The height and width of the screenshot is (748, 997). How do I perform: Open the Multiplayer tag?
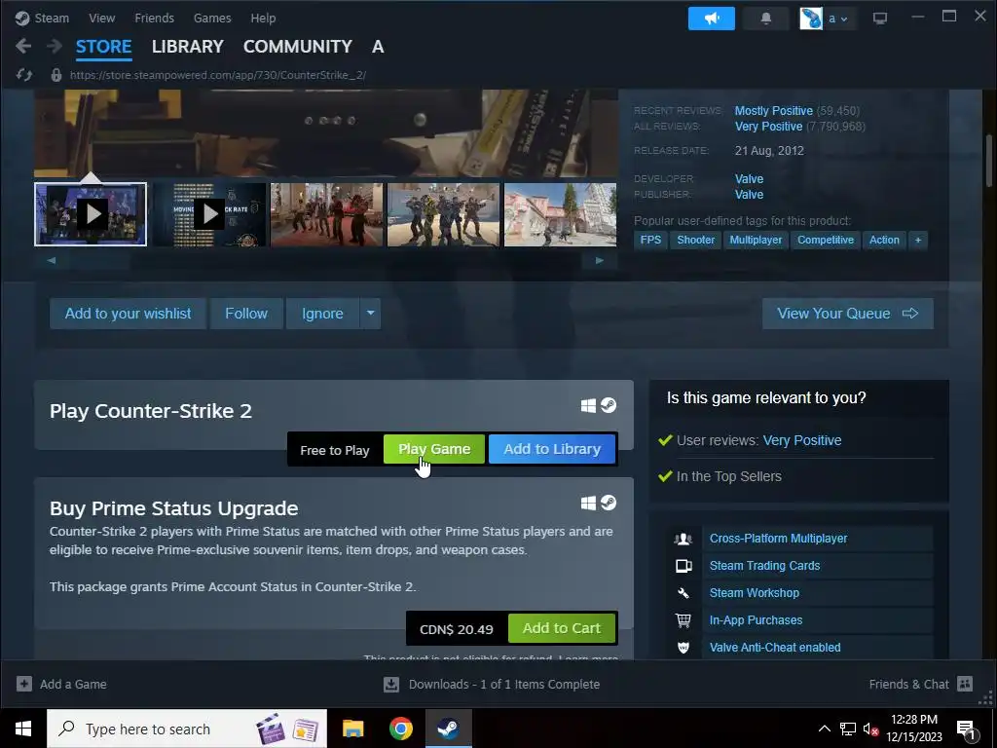coord(756,240)
